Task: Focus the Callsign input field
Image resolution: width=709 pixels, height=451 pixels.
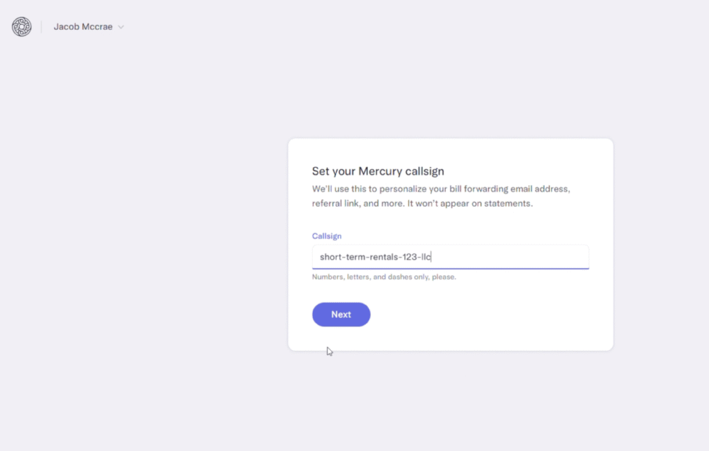Action: [450, 257]
